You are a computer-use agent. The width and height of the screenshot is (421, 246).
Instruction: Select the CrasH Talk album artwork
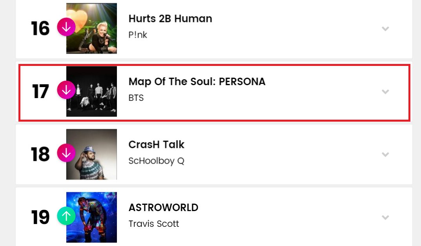click(91, 154)
